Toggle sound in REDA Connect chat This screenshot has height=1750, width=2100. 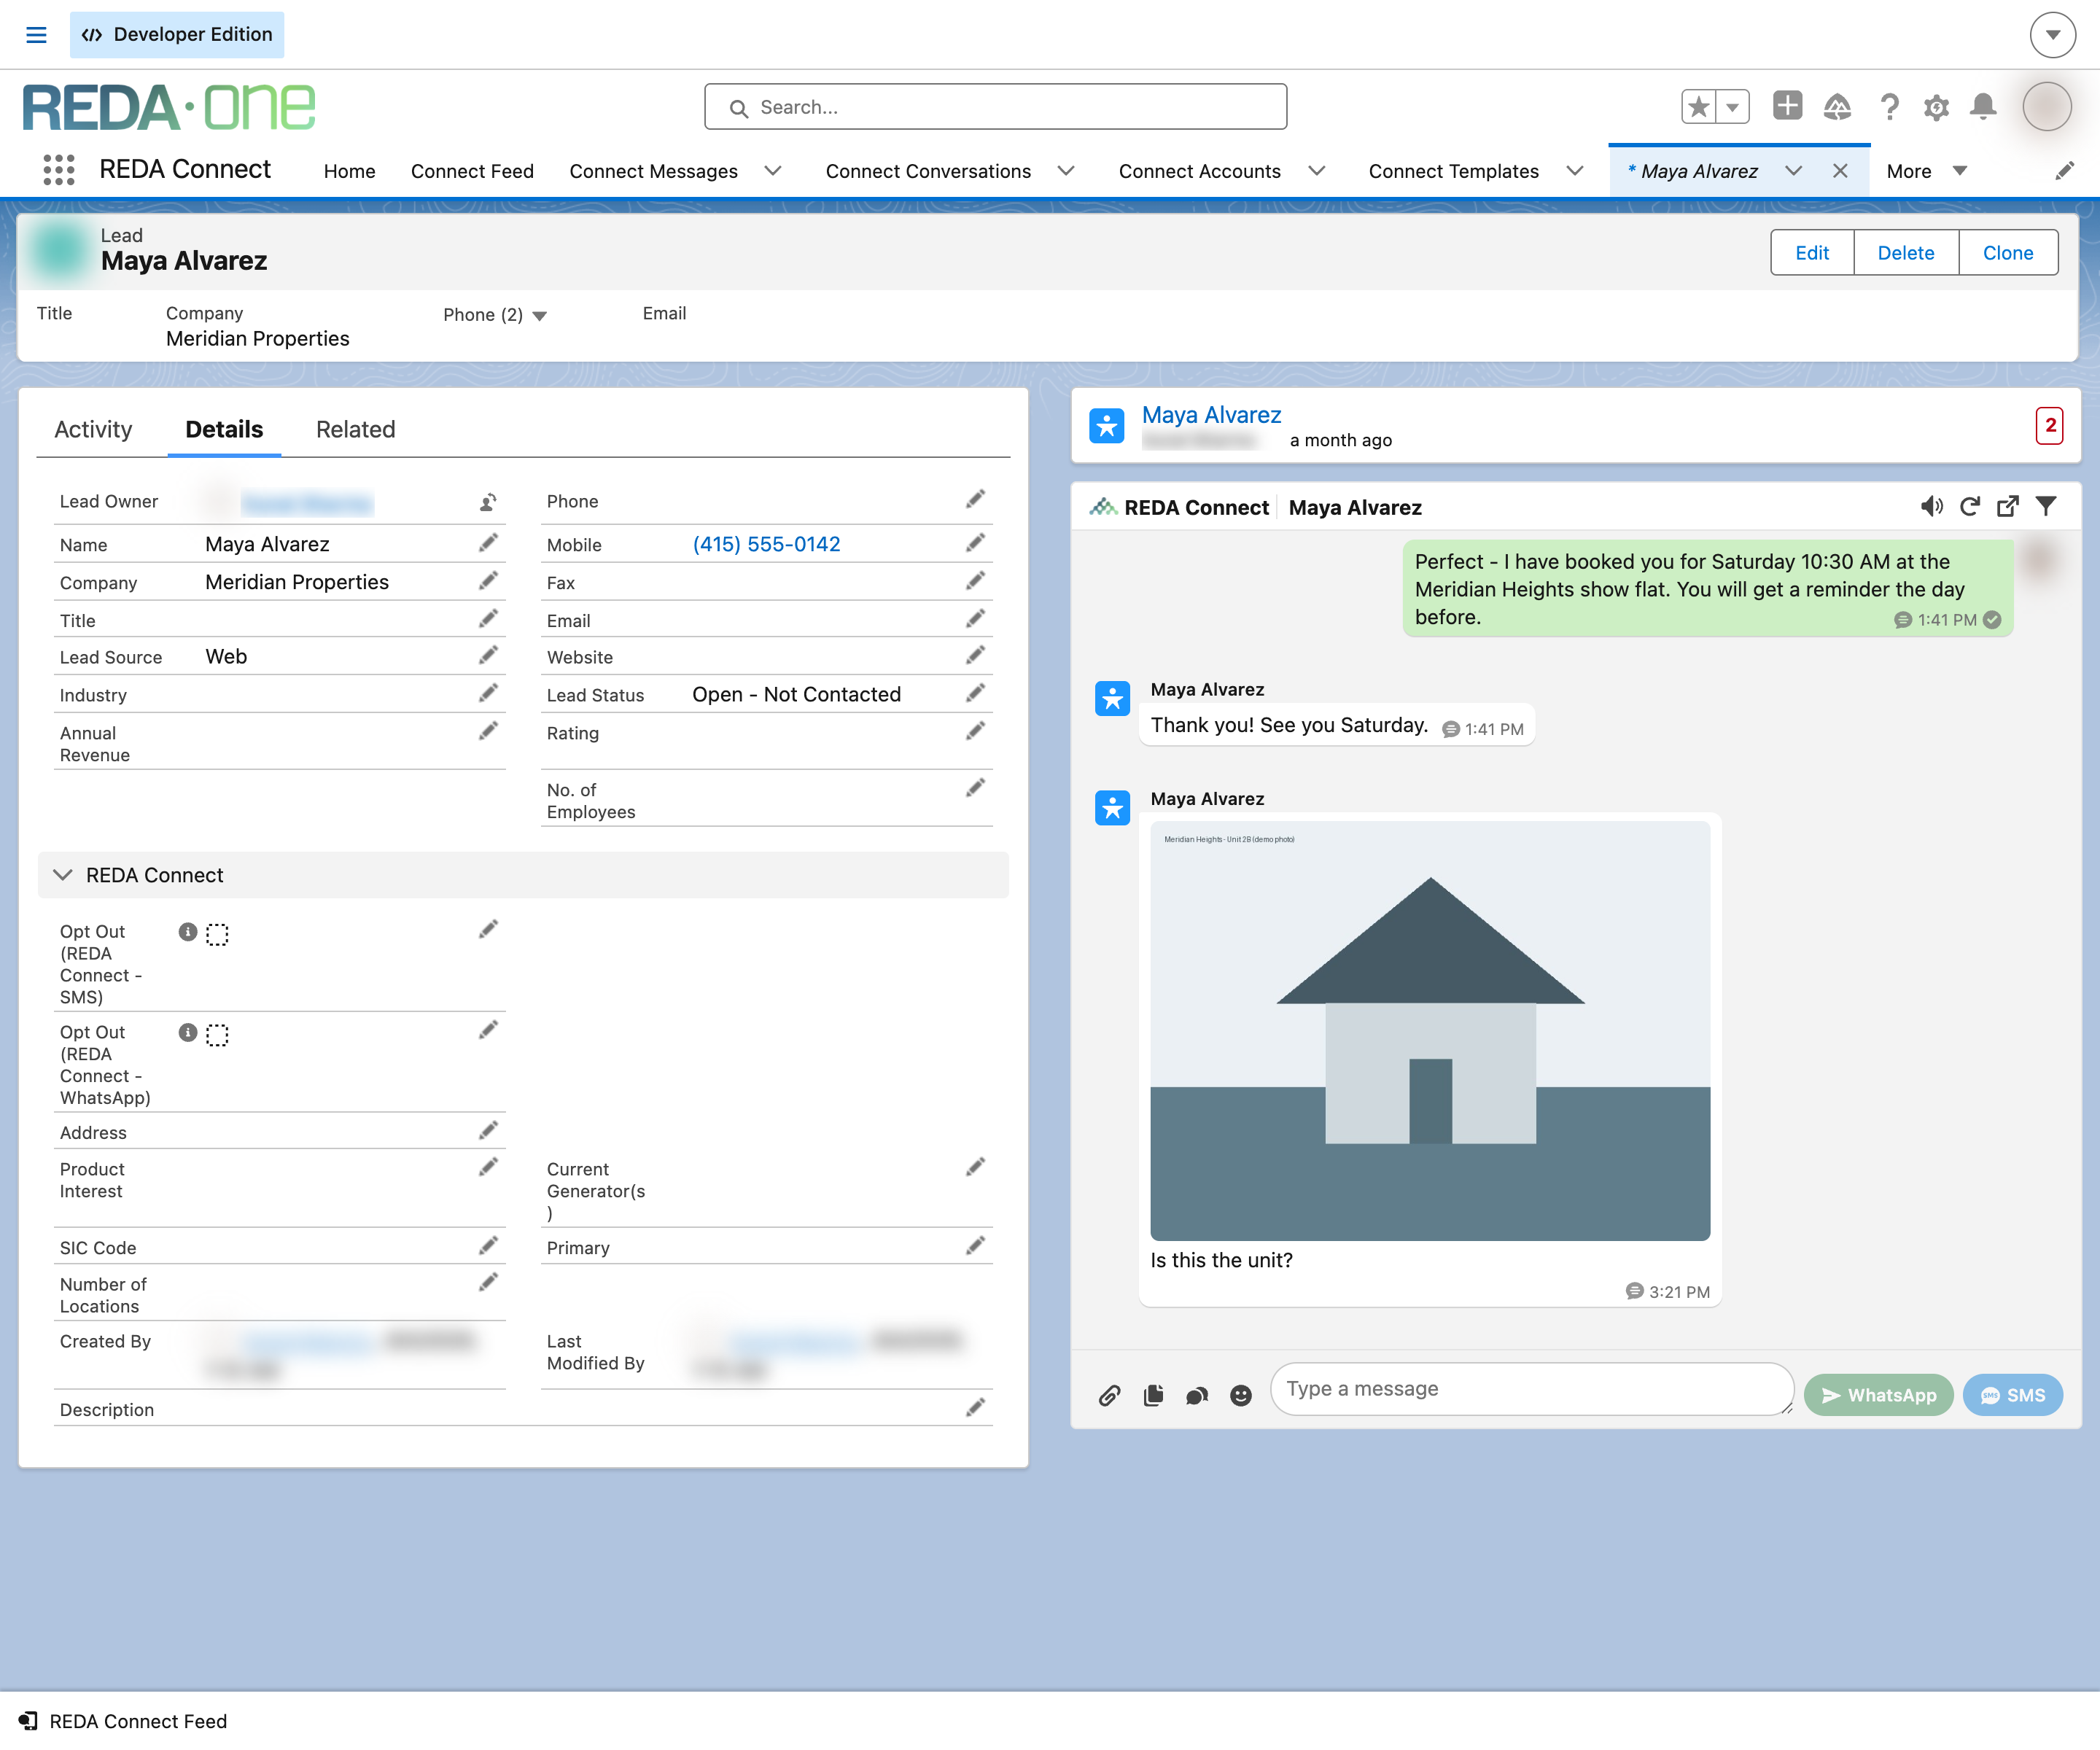click(1932, 507)
